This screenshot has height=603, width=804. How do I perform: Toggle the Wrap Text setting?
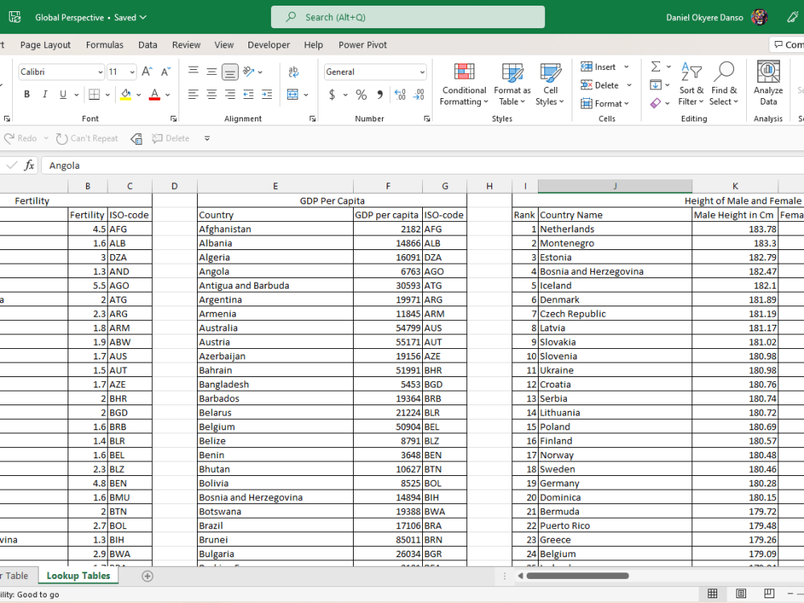click(x=292, y=72)
